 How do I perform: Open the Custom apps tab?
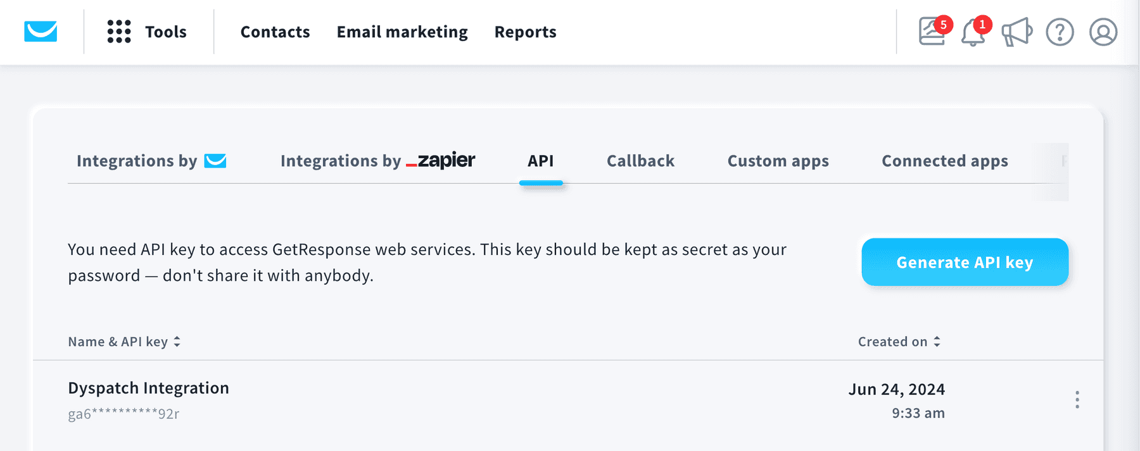[x=778, y=161]
